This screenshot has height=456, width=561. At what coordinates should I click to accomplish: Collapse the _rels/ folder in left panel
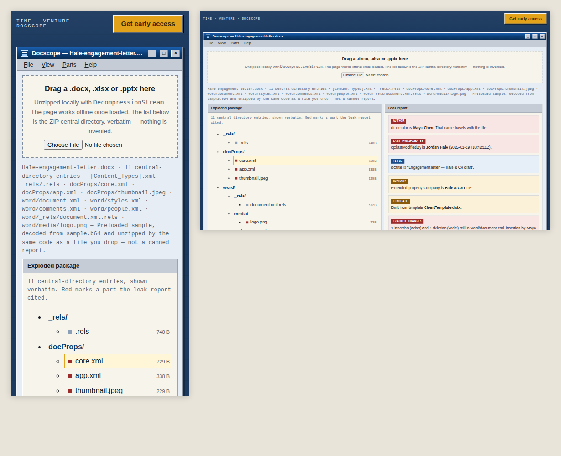point(58,317)
